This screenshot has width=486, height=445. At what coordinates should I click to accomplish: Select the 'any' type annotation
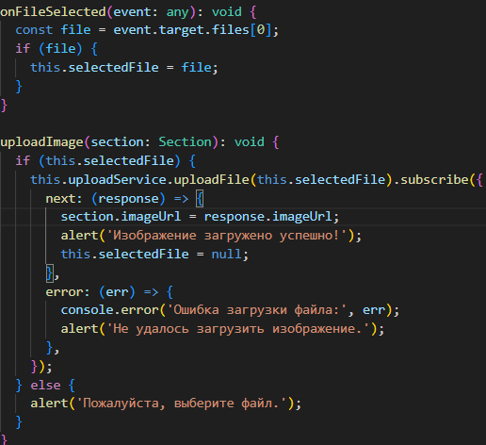(x=177, y=12)
